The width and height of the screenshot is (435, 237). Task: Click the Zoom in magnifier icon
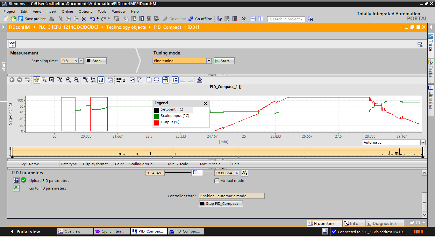[x=68, y=80]
